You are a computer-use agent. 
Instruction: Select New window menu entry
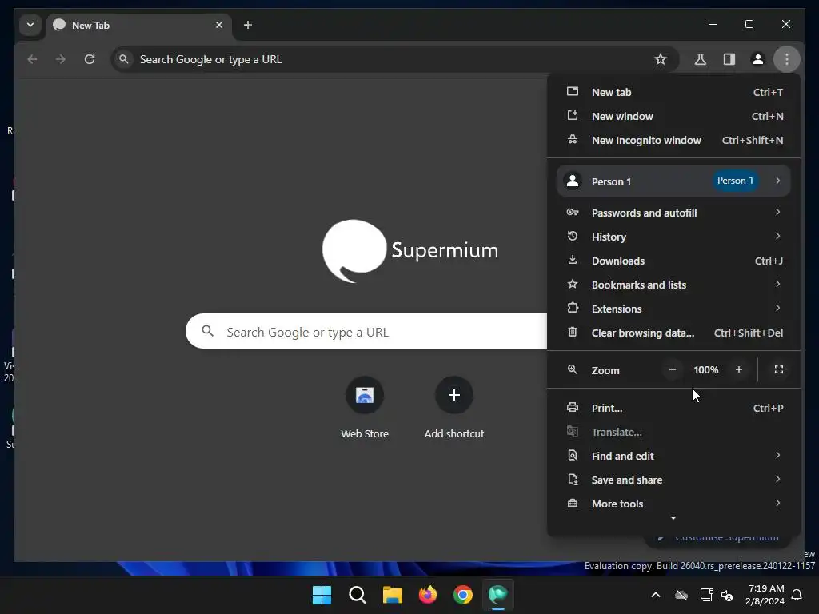point(673,116)
